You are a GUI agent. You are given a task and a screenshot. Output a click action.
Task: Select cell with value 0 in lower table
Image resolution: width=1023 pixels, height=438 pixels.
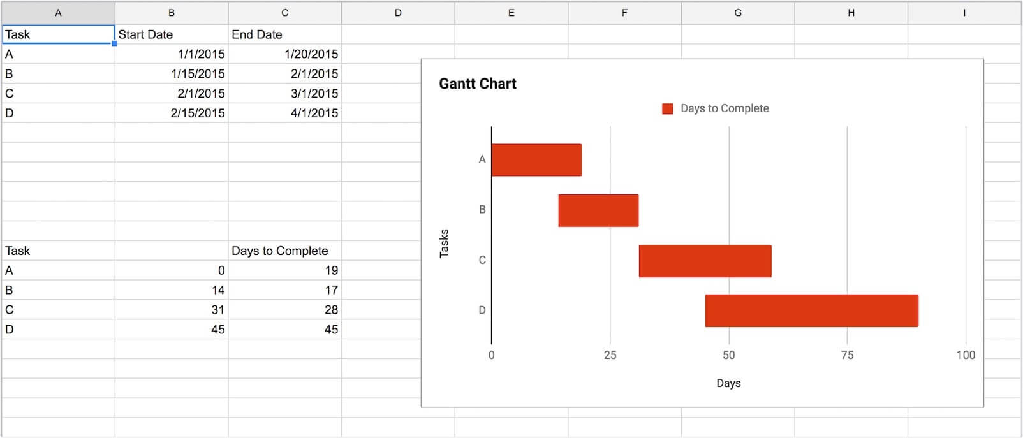172,270
